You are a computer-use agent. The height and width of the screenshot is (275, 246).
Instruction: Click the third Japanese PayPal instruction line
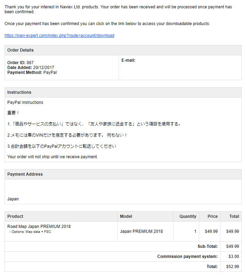tap(62, 146)
